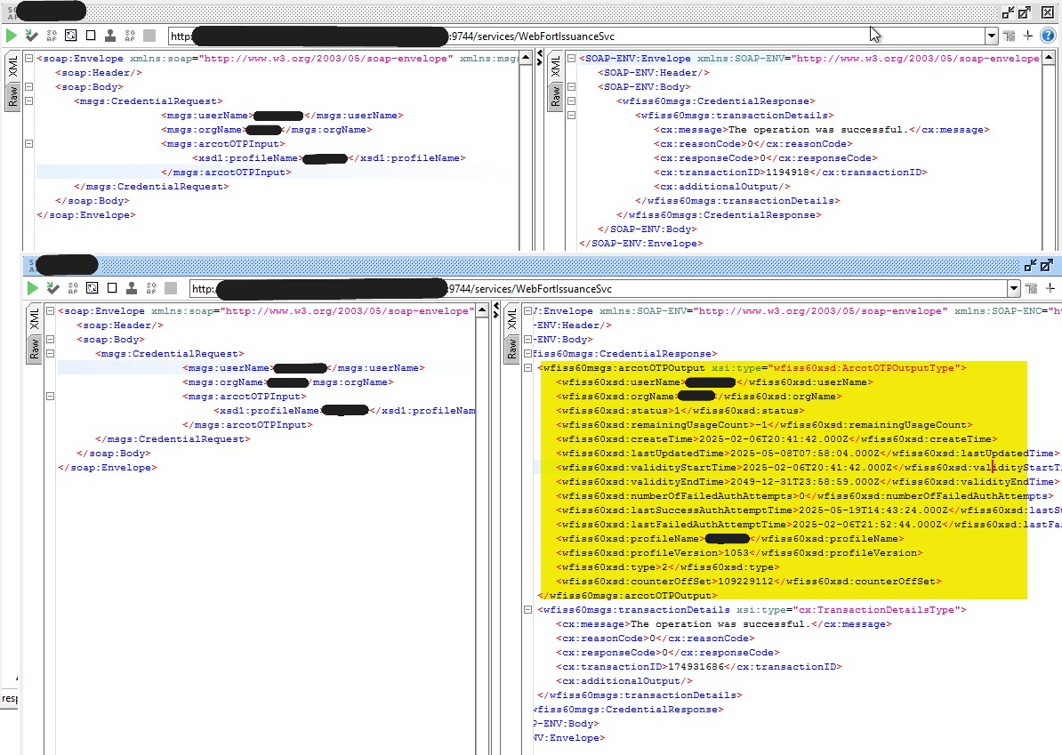Click the green checkmark add-to-TestCase icon in upper window
Viewport: 1062px width, 755px height.
pyautogui.click(x=31, y=36)
